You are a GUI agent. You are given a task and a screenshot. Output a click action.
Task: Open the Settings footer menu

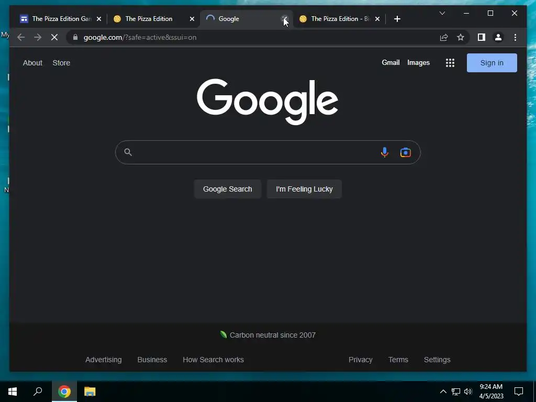[437, 360]
